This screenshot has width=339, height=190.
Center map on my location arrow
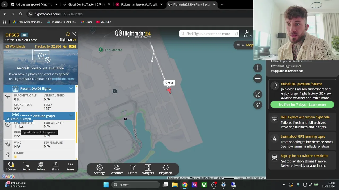(258, 105)
